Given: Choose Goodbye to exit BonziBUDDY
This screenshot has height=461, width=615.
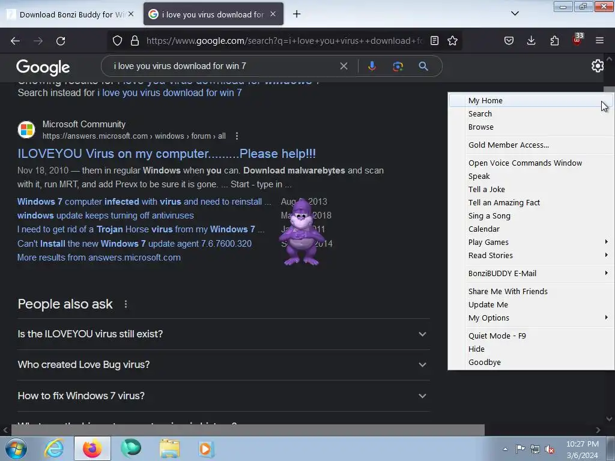Looking at the screenshot, I should [x=531, y=362].
